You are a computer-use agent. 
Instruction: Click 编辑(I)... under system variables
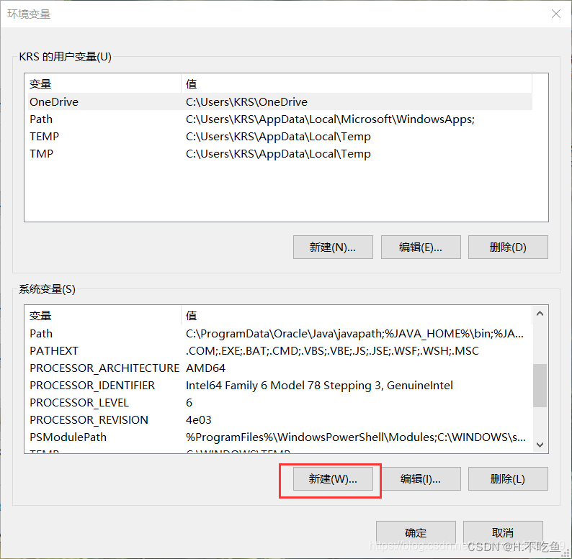click(421, 478)
